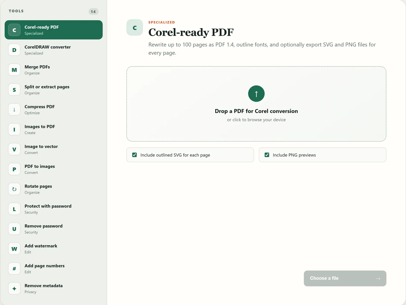
Task: Click the Add watermark 'W' icon
Action: (x=14, y=249)
